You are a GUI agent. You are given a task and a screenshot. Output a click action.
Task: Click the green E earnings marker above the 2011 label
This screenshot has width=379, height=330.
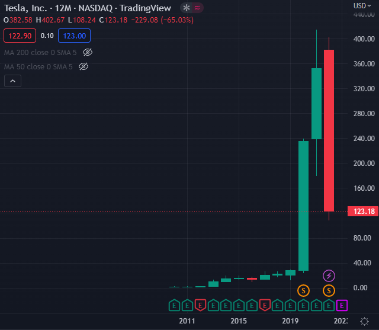[187, 305]
